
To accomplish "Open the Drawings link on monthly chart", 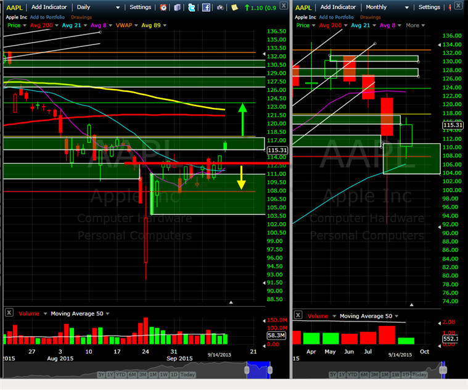I will coord(370,17).
